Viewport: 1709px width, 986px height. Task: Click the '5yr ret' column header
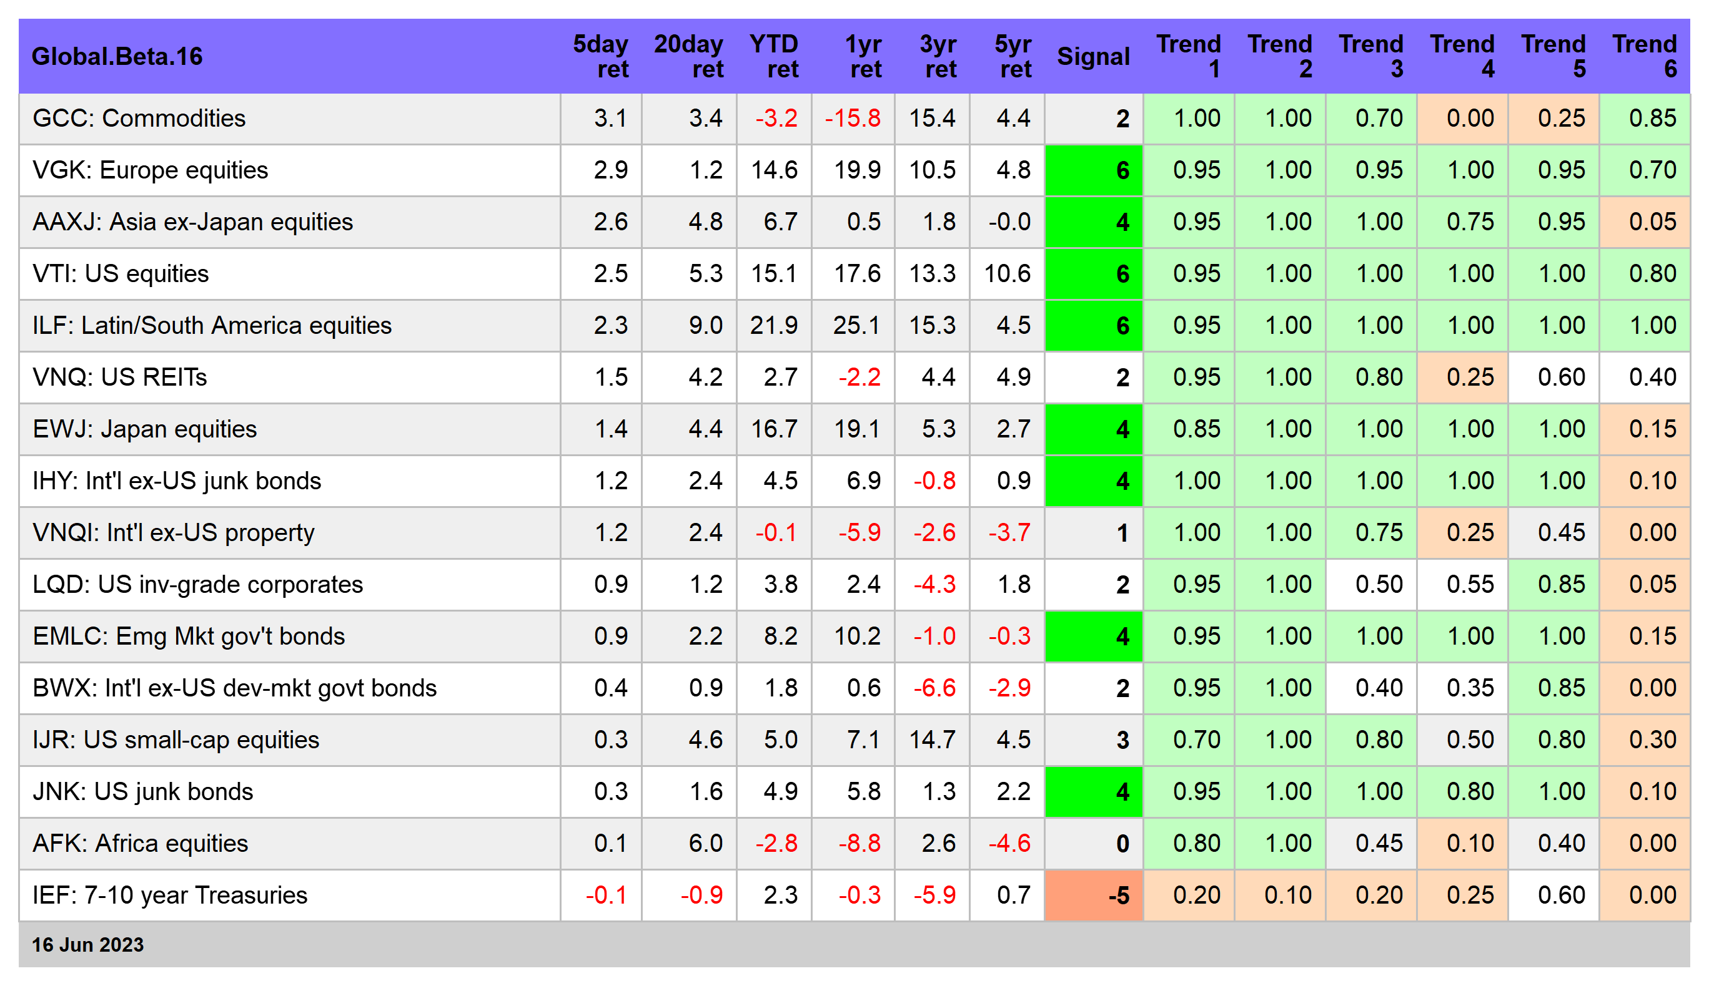[1013, 57]
